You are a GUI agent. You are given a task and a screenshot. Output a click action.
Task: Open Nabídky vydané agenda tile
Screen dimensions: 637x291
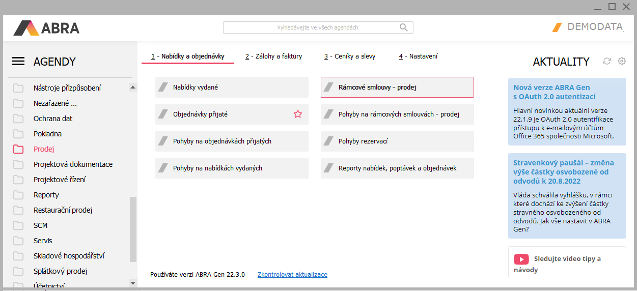232,88
